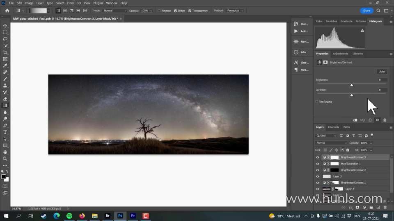This screenshot has width=394, height=221.
Task: Select the Eyedropper tool
Action: point(5,65)
